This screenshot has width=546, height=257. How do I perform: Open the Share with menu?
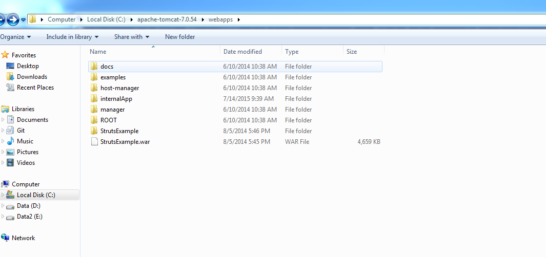pyautogui.click(x=132, y=37)
